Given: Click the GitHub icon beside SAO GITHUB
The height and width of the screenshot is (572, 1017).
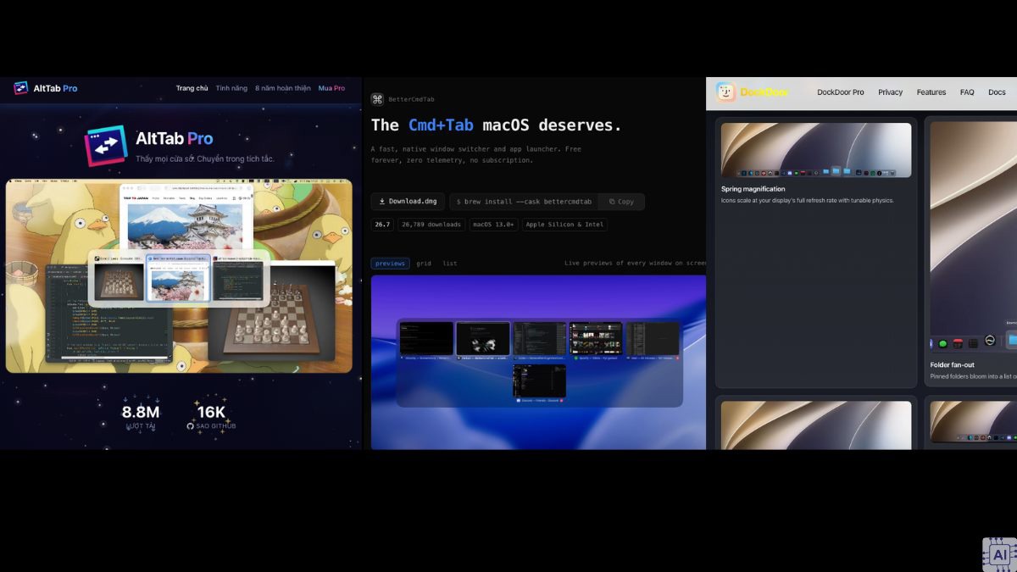Looking at the screenshot, I should (191, 426).
